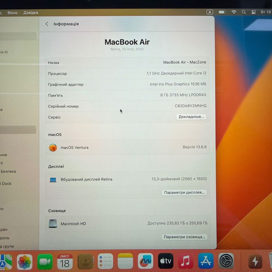This screenshot has height=272, width=272.
Task: Click the Дисплеї section heading
Action: click(x=56, y=167)
